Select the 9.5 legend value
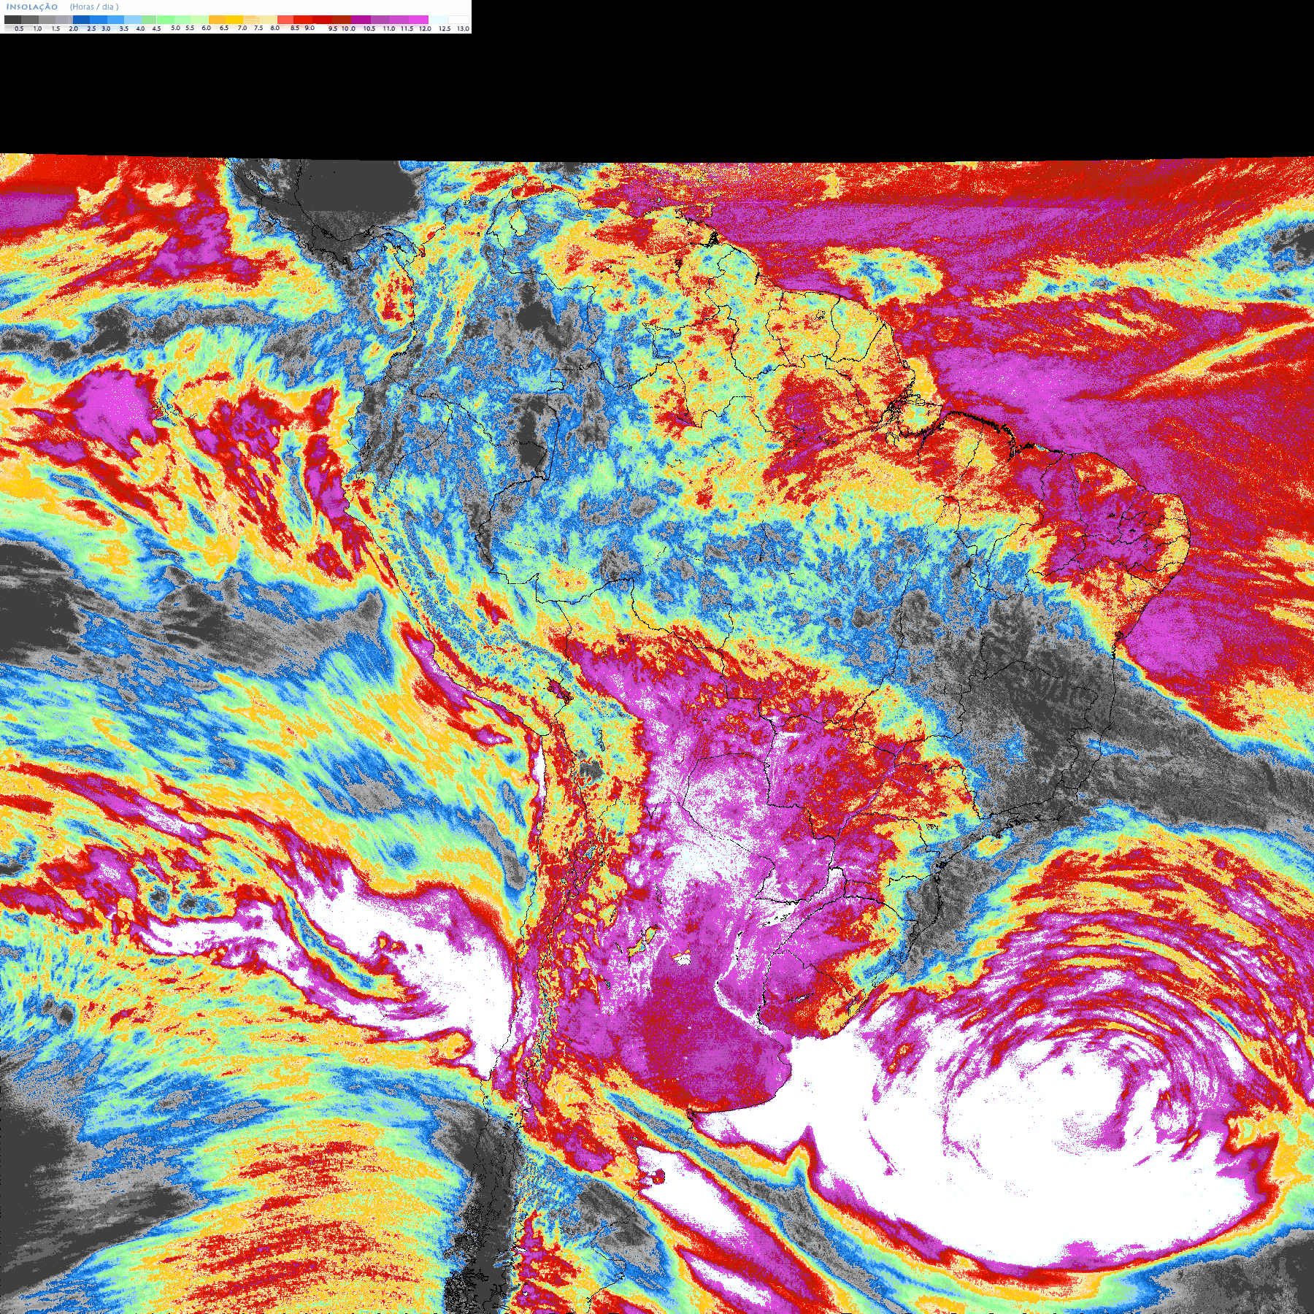 click(x=333, y=28)
